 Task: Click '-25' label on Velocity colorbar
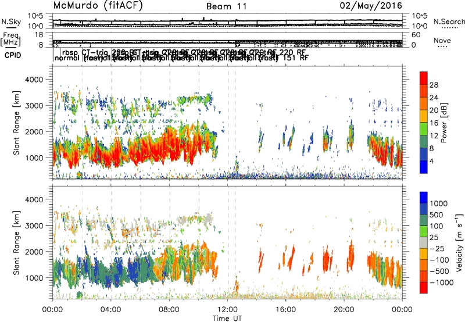click(x=437, y=248)
